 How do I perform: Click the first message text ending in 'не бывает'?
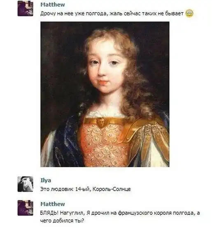click(x=112, y=14)
